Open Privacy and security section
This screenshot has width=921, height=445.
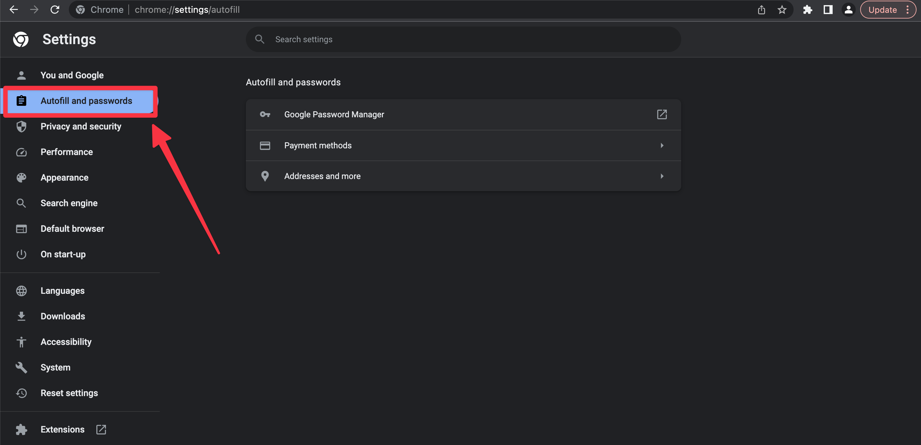pos(81,126)
